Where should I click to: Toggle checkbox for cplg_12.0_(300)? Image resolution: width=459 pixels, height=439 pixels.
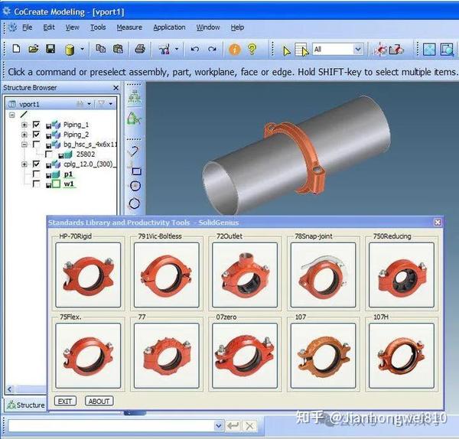coord(36,164)
